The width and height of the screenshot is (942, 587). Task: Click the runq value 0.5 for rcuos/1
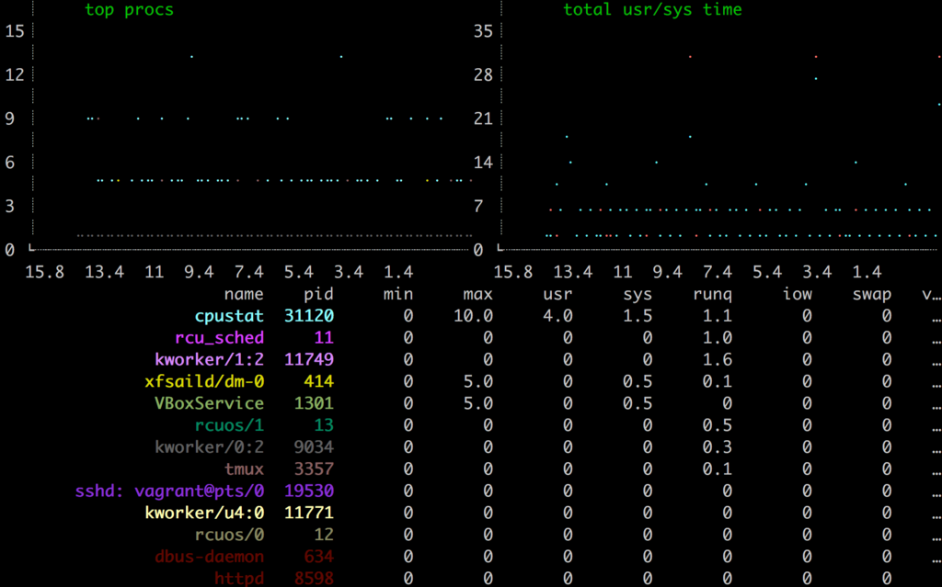tap(718, 425)
